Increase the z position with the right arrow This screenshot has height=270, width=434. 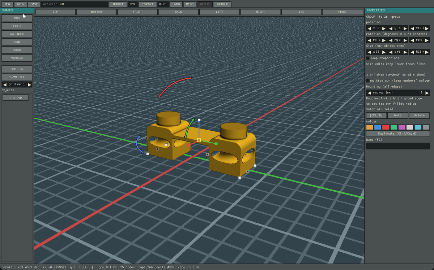coord(427,28)
